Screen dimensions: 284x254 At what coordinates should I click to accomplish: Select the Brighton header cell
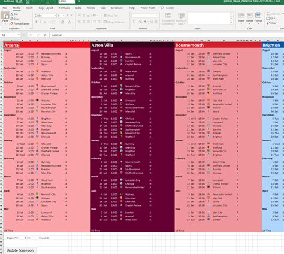click(x=273, y=45)
